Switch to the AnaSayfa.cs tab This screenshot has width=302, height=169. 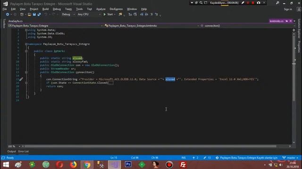[16, 21]
